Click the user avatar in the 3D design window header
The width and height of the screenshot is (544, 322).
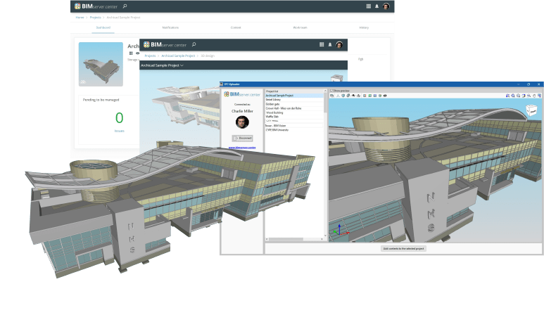(339, 44)
